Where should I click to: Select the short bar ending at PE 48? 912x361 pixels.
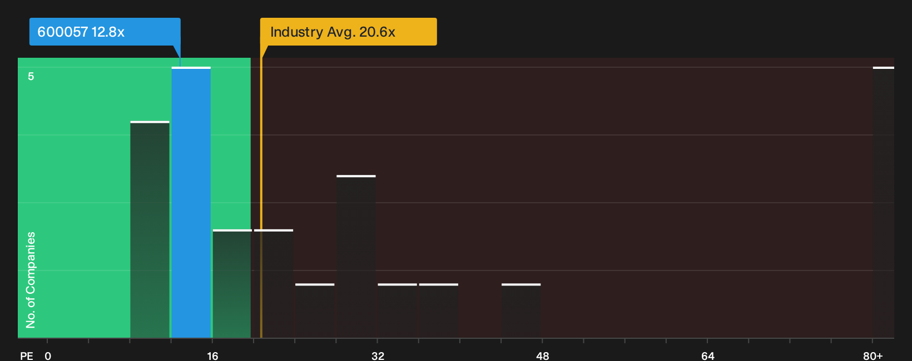521,310
